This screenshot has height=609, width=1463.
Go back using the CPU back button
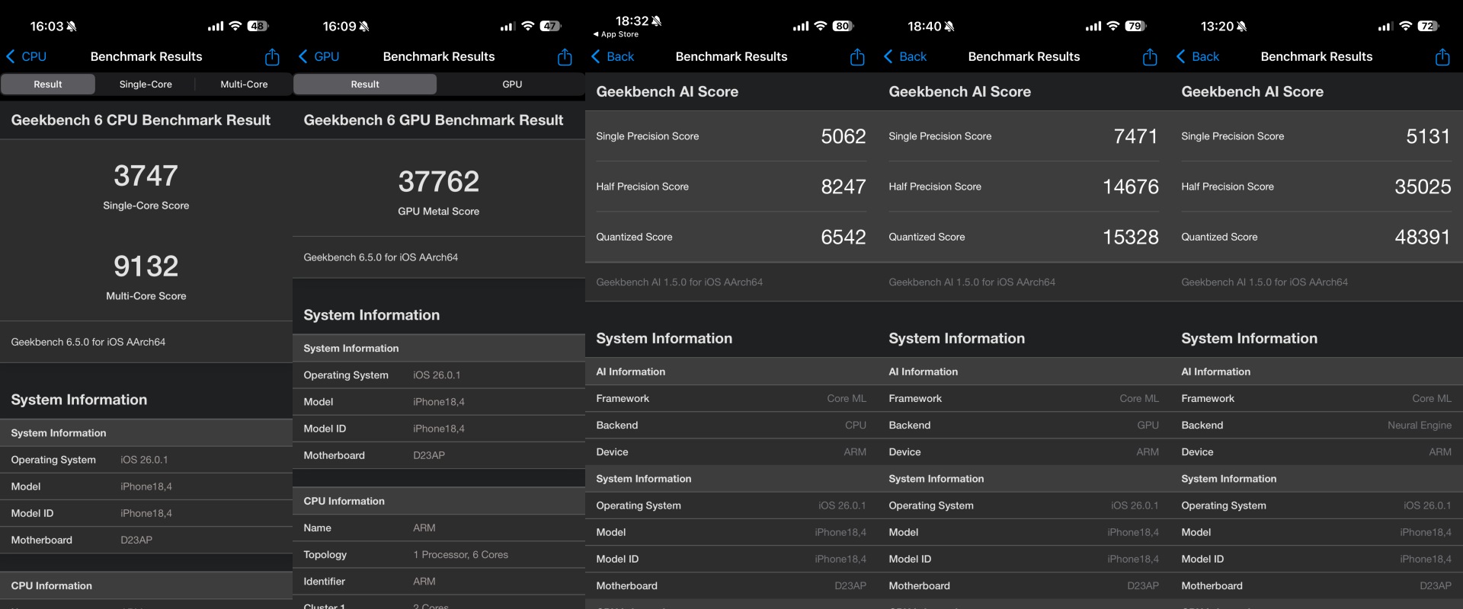pyautogui.click(x=27, y=56)
